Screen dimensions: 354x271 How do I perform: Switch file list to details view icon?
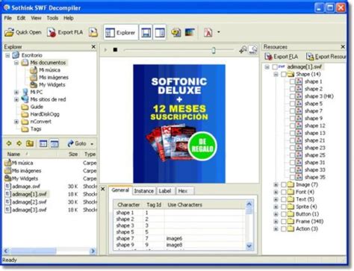55,143
